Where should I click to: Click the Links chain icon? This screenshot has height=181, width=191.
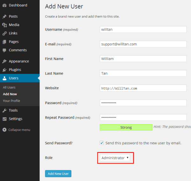[x=4, y=33]
